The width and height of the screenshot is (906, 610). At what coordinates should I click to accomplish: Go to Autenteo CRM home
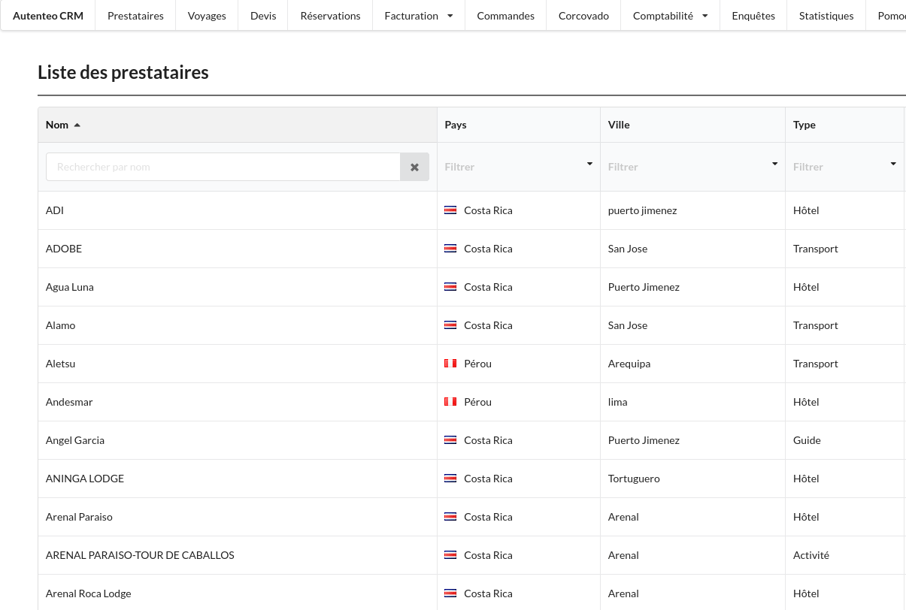(x=48, y=16)
